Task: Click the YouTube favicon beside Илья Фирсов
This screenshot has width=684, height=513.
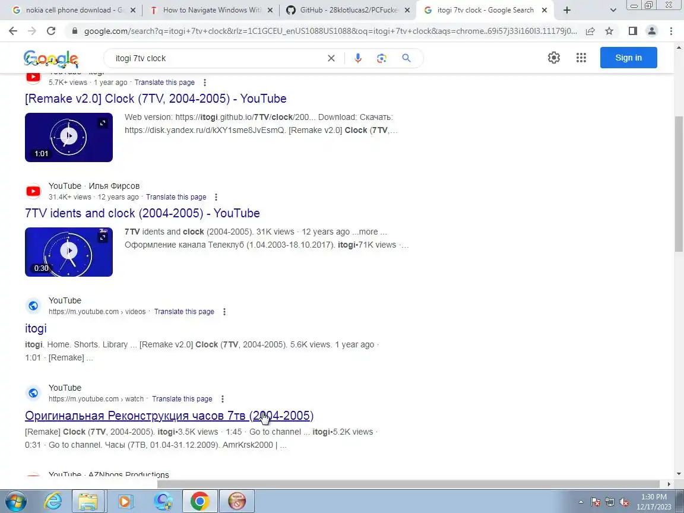Action: pyautogui.click(x=33, y=191)
